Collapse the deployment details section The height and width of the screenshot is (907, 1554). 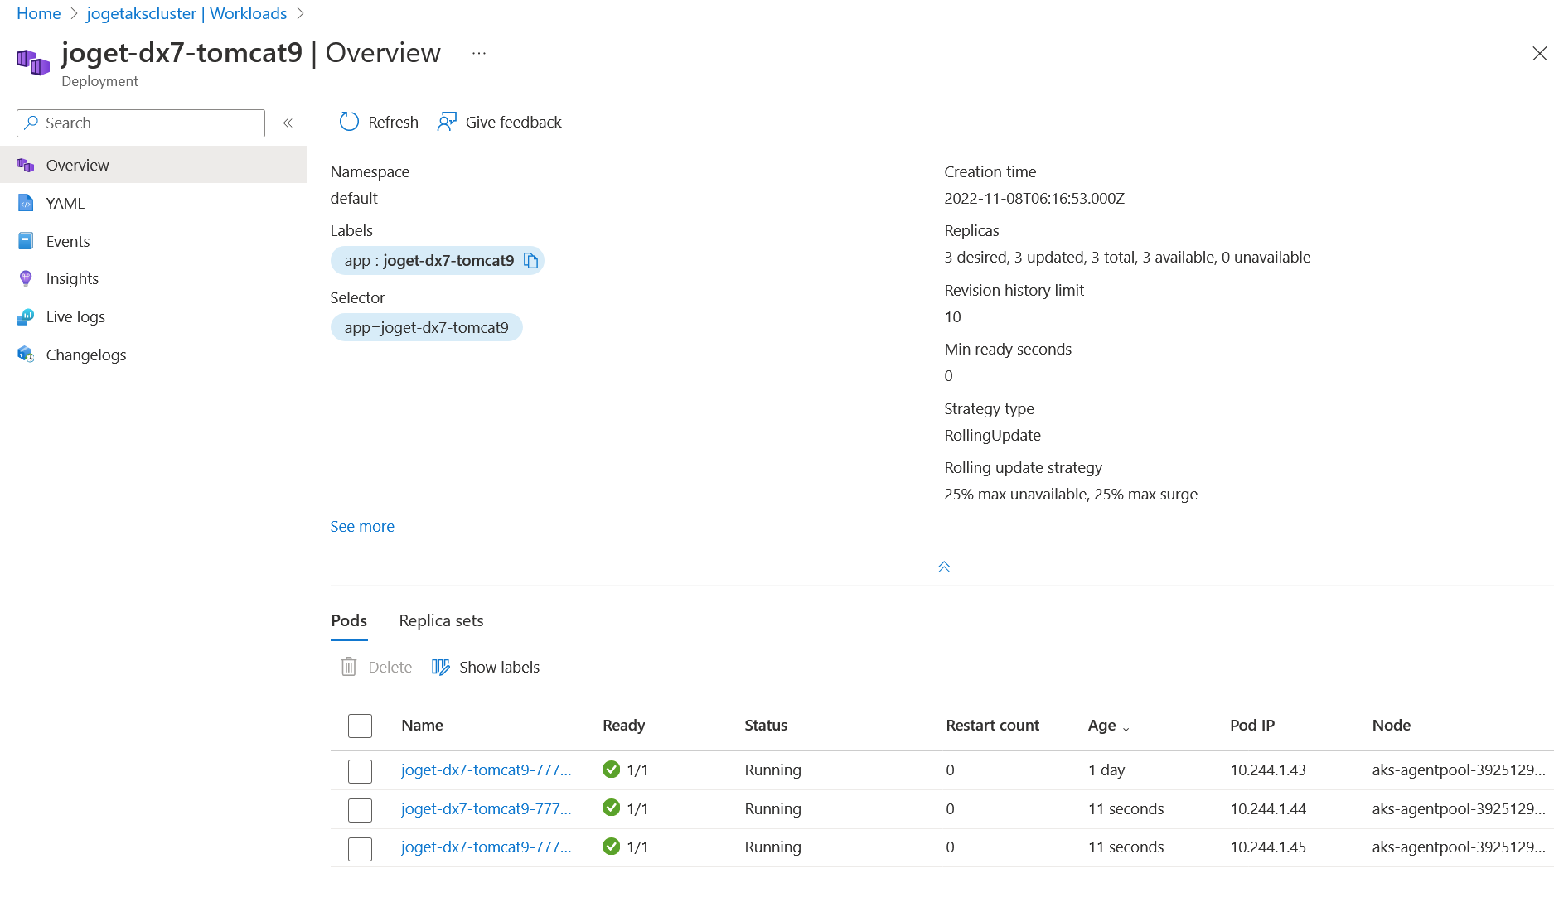(x=943, y=567)
